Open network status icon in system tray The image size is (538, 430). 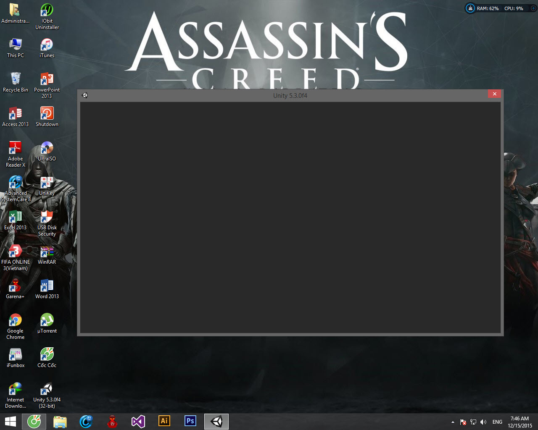click(473, 422)
